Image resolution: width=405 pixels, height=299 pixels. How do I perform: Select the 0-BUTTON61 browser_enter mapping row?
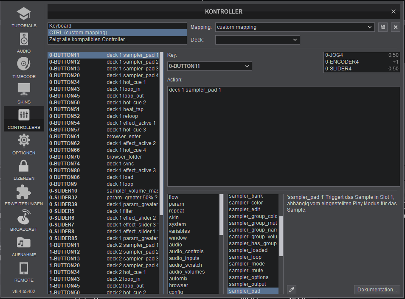pyautogui.click(x=103, y=137)
